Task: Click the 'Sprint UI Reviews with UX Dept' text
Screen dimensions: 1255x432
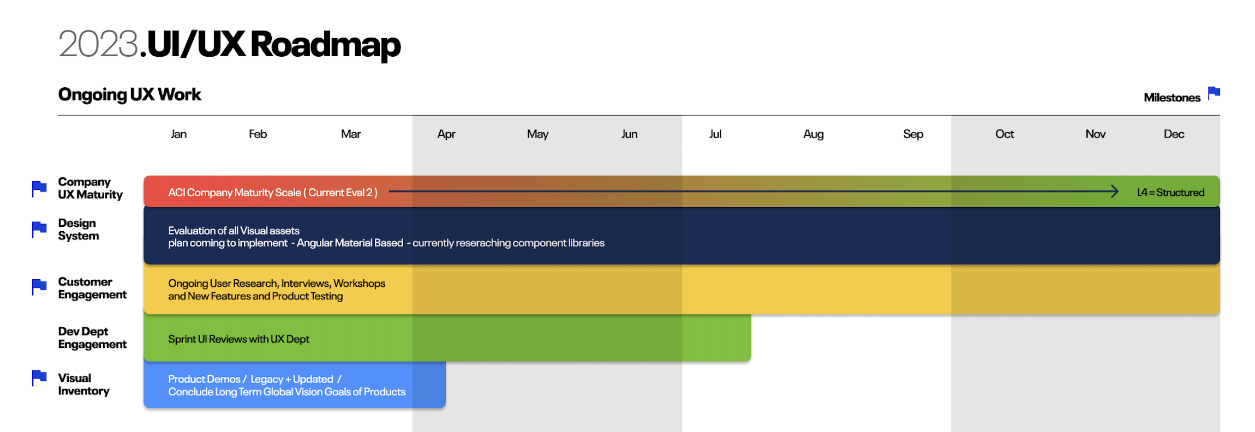Action: point(238,339)
